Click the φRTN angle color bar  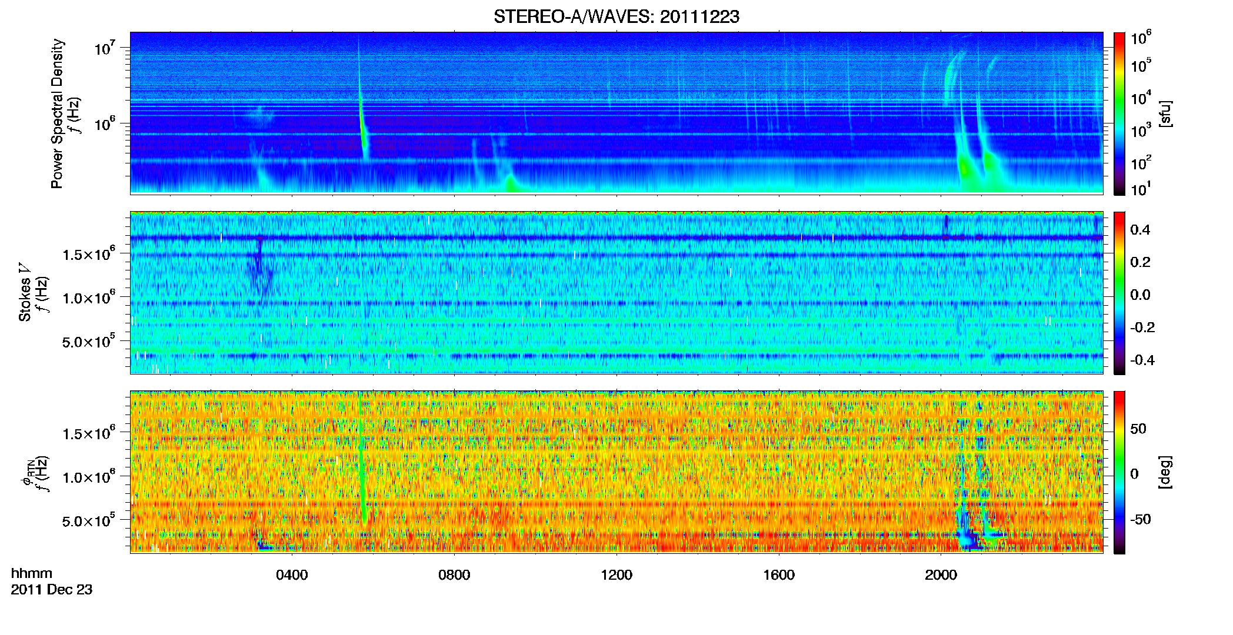(1119, 472)
